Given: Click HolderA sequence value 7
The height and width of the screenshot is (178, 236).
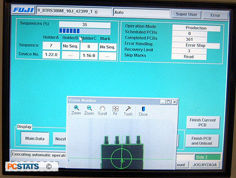Looking at the screenshot, I should coord(51,46).
